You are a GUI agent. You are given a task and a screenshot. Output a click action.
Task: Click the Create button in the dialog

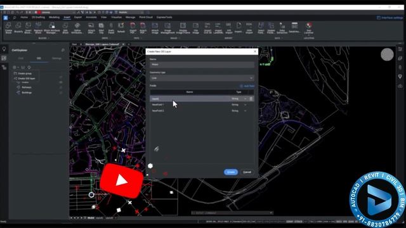pos(231,172)
